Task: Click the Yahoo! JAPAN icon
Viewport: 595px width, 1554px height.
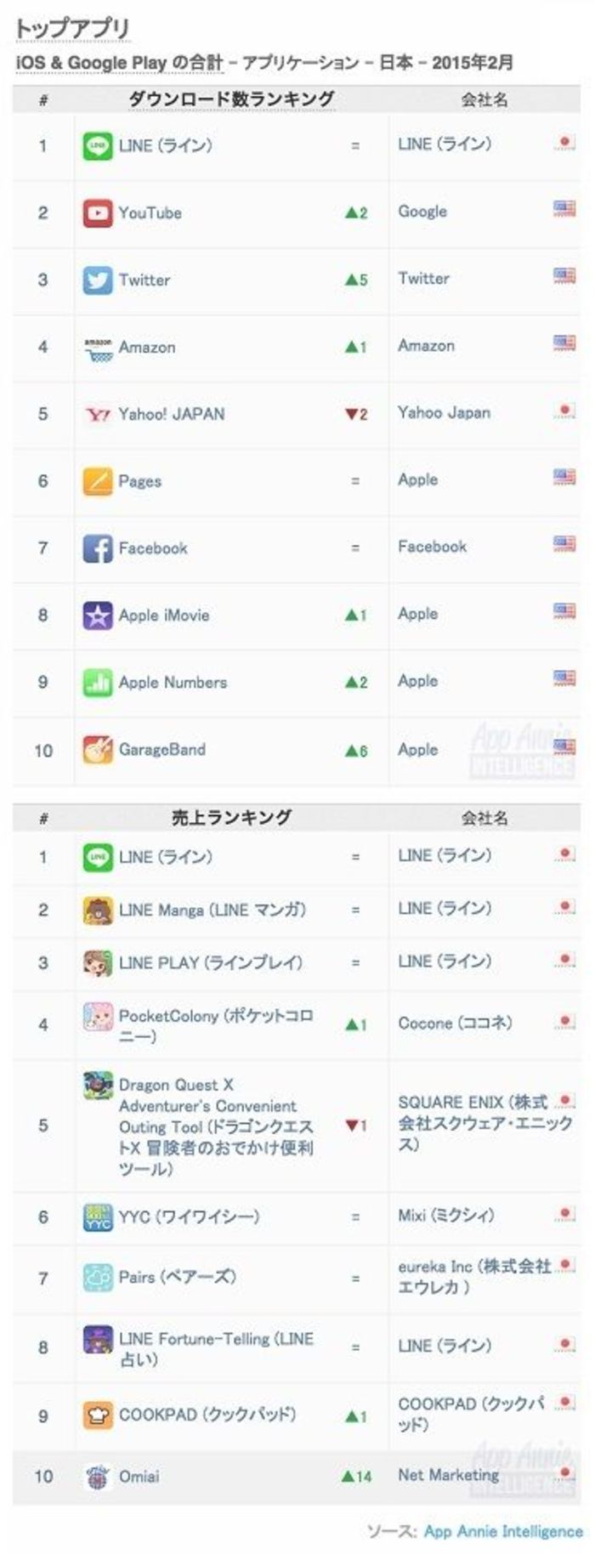Action: pyautogui.click(x=97, y=414)
